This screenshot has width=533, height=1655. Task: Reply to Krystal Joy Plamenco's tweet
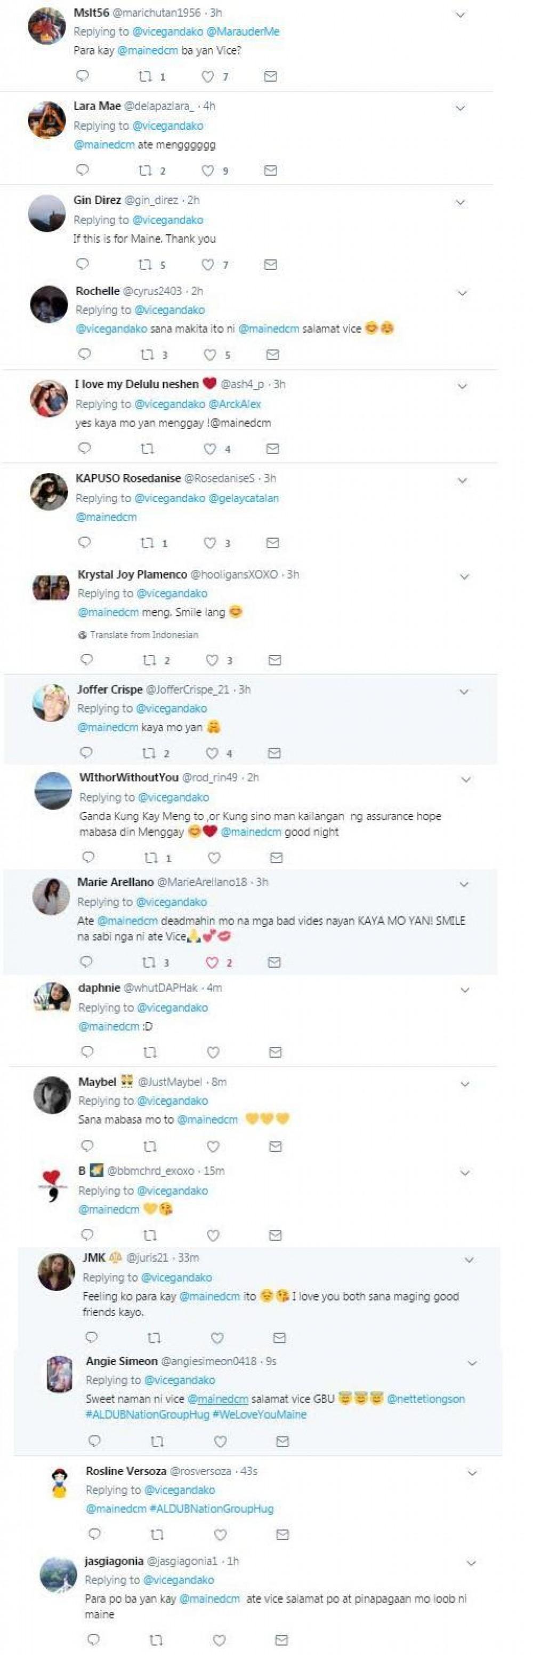click(86, 660)
